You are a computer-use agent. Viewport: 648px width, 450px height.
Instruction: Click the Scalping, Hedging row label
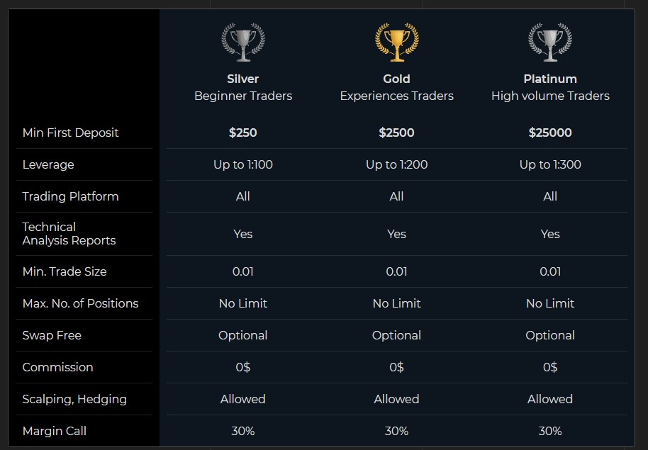[x=75, y=399]
